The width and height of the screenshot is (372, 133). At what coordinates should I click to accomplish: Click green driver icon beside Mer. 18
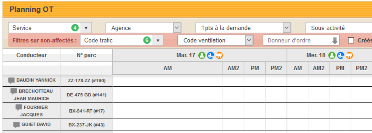tap(332, 55)
